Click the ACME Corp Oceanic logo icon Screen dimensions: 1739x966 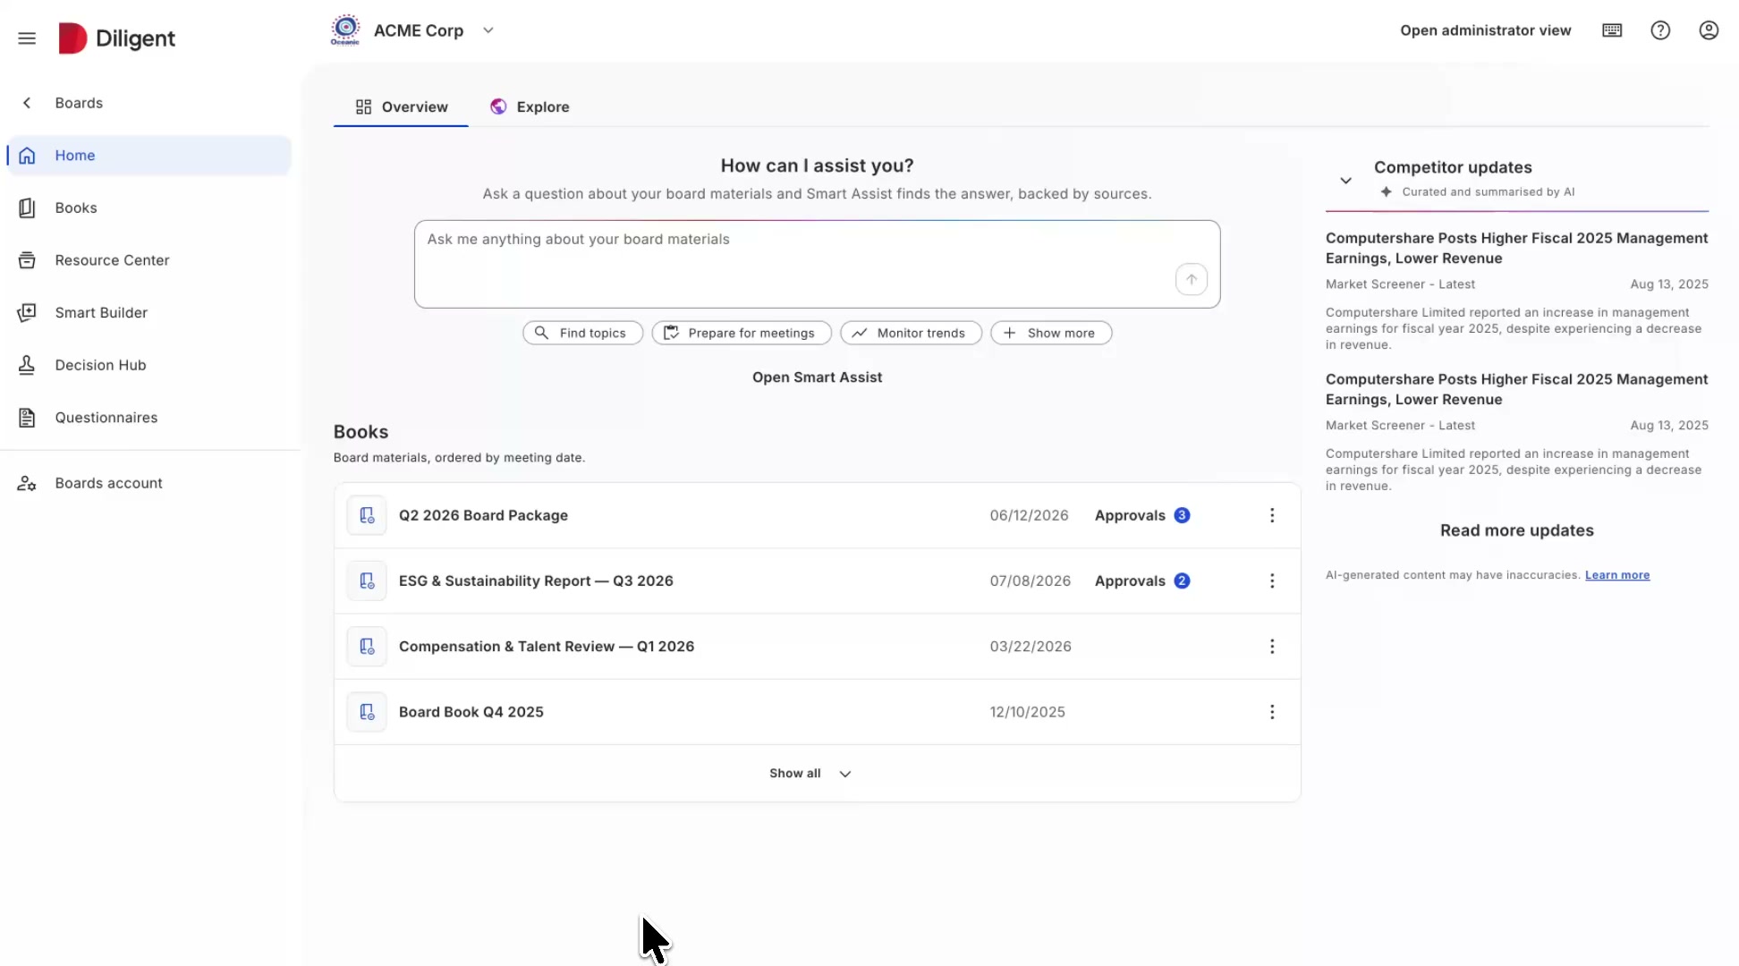tap(345, 30)
